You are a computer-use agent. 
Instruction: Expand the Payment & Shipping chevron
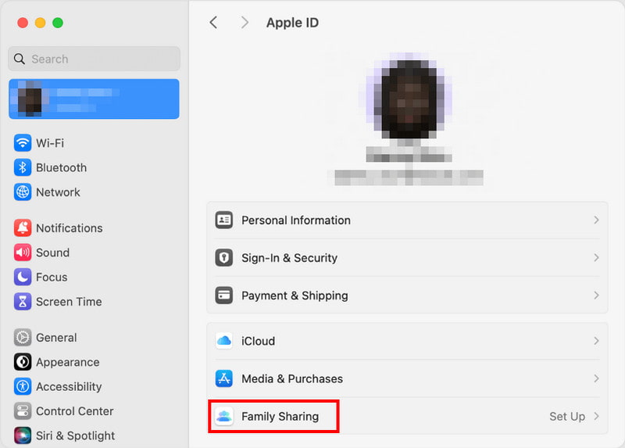(596, 296)
